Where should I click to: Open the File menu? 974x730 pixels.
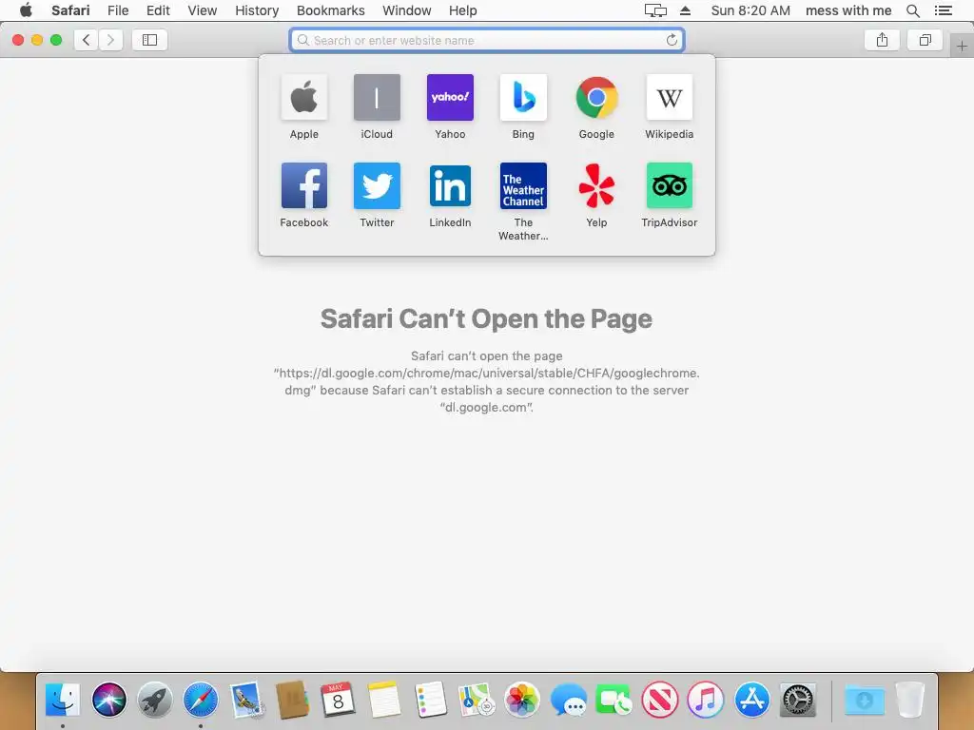click(117, 10)
